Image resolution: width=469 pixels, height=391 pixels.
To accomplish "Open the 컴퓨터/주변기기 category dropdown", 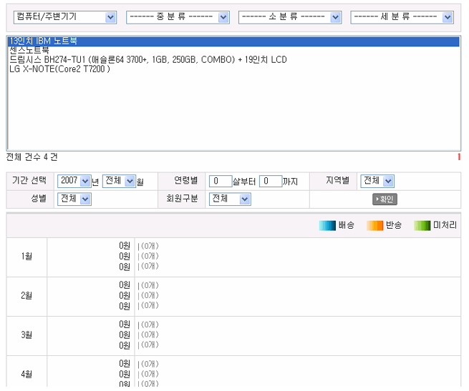I will tap(65, 17).
